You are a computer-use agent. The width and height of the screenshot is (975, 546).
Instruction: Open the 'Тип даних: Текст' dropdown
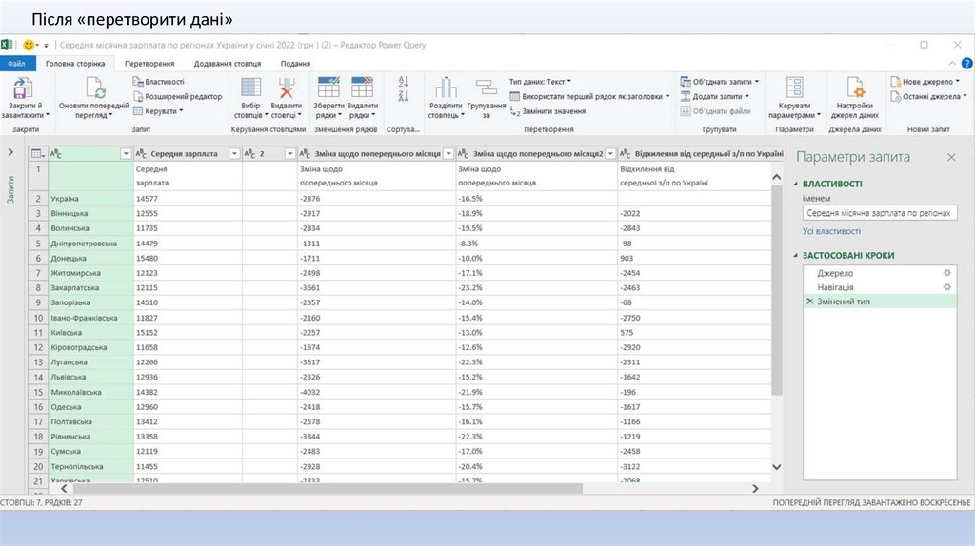pyautogui.click(x=540, y=82)
